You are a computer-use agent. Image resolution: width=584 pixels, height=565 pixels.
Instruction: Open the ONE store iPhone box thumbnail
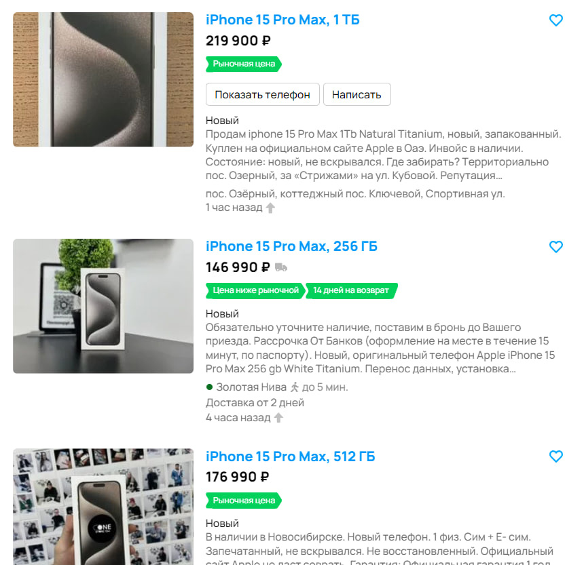(x=103, y=507)
